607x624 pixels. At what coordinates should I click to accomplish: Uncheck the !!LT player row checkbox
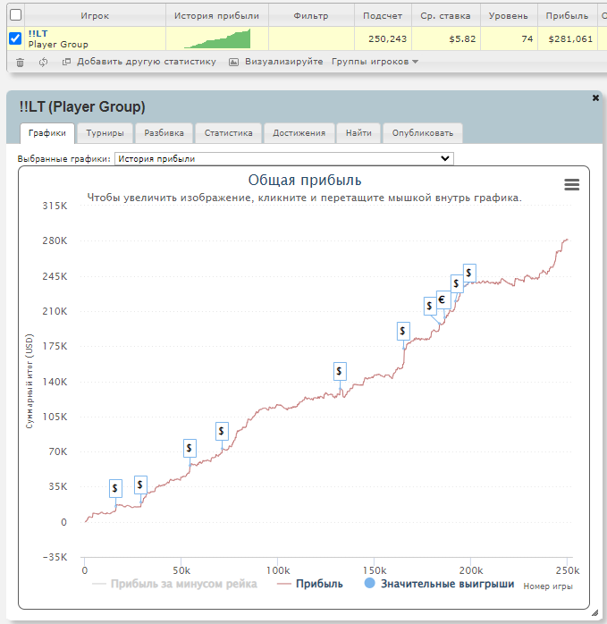pyautogui.click(x=15, y=38)
